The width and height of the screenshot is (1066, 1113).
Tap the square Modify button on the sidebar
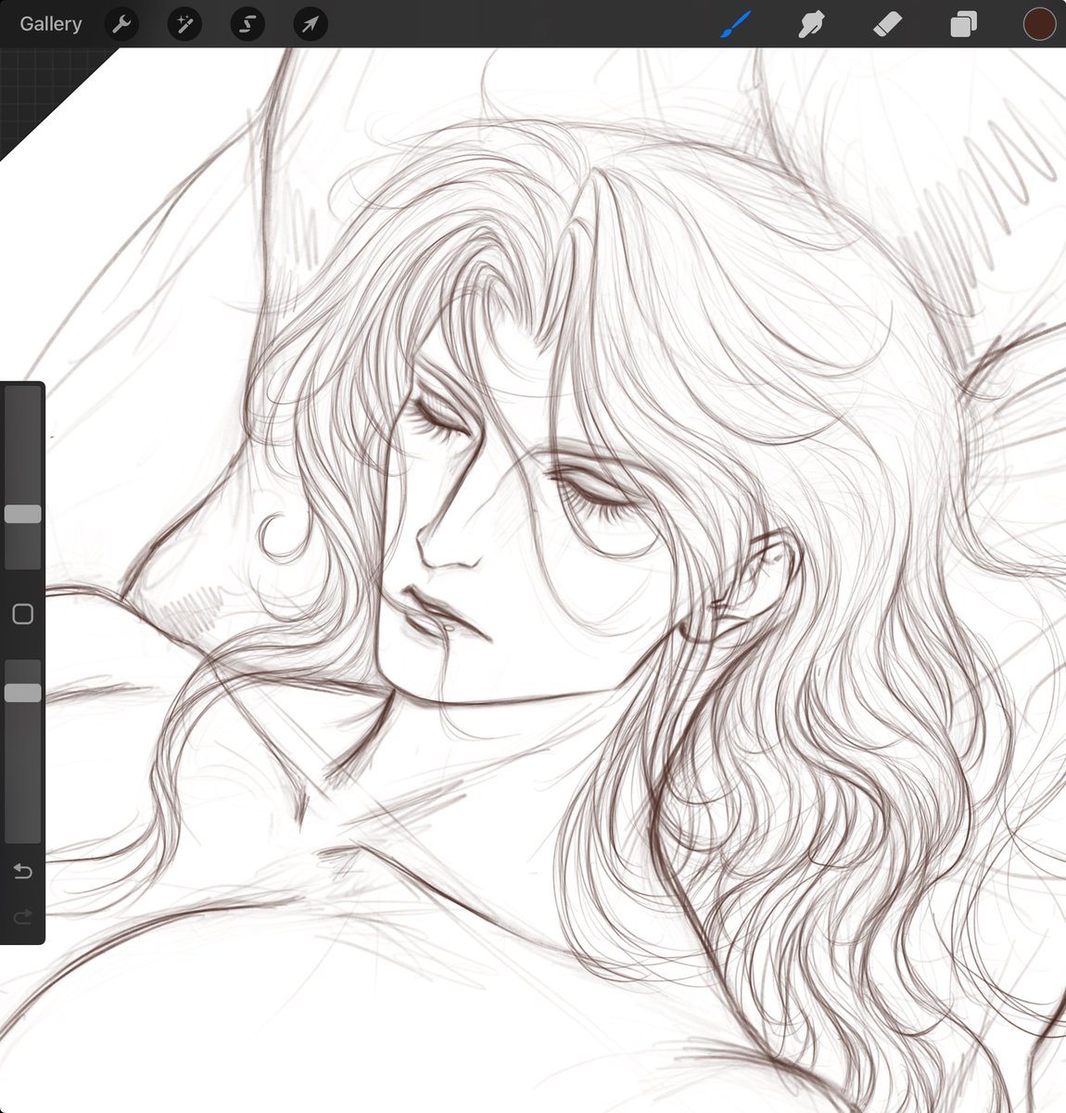pos(23,614)
